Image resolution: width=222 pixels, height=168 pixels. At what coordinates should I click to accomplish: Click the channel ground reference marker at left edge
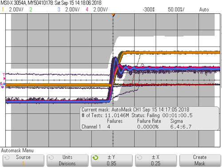pyautogui.click(x=3, y=85)
